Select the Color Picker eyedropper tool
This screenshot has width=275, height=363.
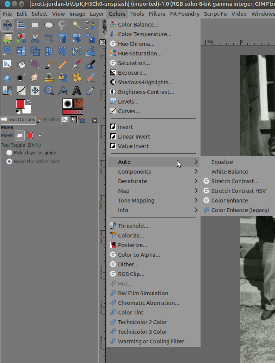coord(91,90)
